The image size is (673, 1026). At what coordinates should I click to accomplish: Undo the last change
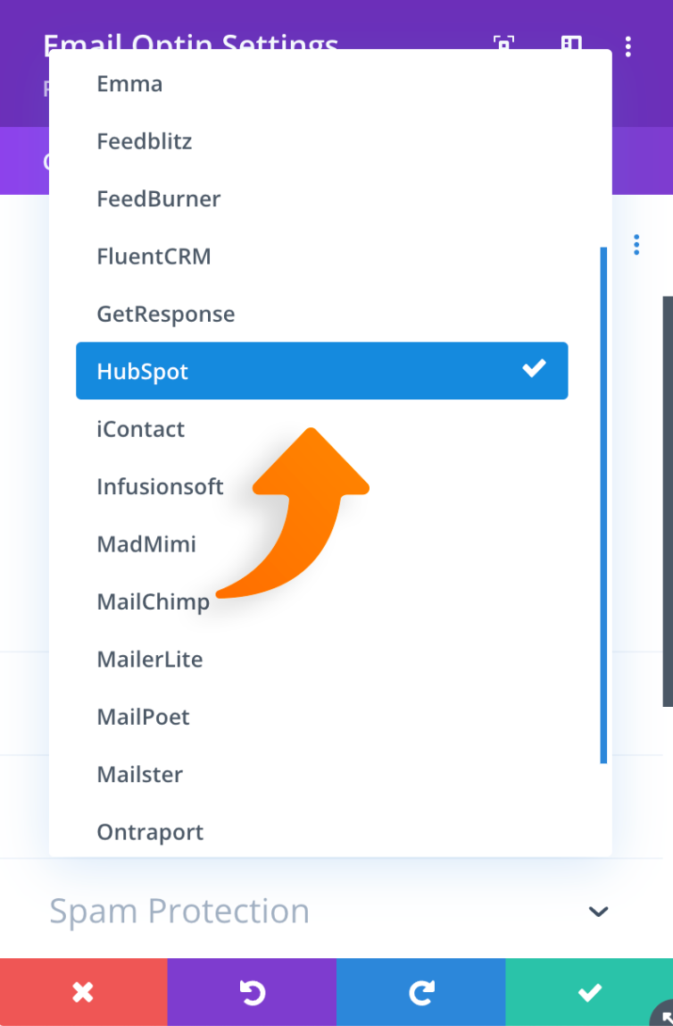click(x=251, y=992)
